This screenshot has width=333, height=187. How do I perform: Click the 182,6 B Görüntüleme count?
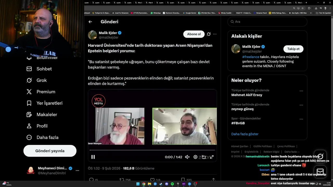(139, 168)
